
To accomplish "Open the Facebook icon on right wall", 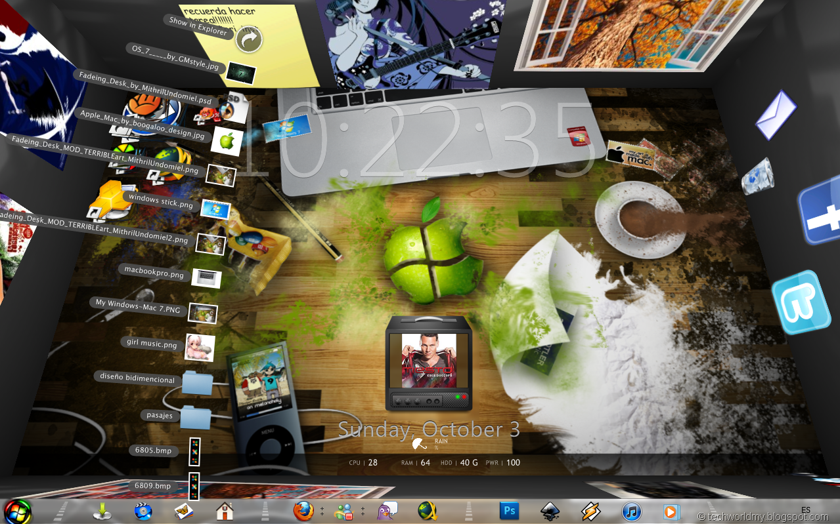I will click(820, 209).
